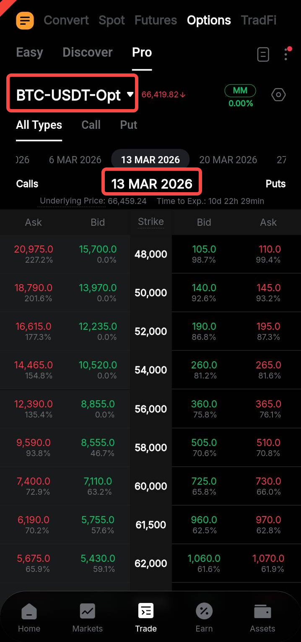Open the three-dot more menu
Viewport: 301px width, 642px height.
point(286,54)
